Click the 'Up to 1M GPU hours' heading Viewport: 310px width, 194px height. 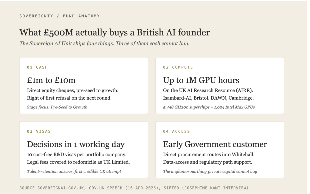(x=201, y=80)
